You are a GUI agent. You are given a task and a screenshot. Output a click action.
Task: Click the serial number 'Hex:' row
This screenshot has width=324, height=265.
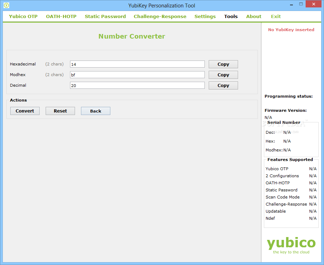pos(278,141)
